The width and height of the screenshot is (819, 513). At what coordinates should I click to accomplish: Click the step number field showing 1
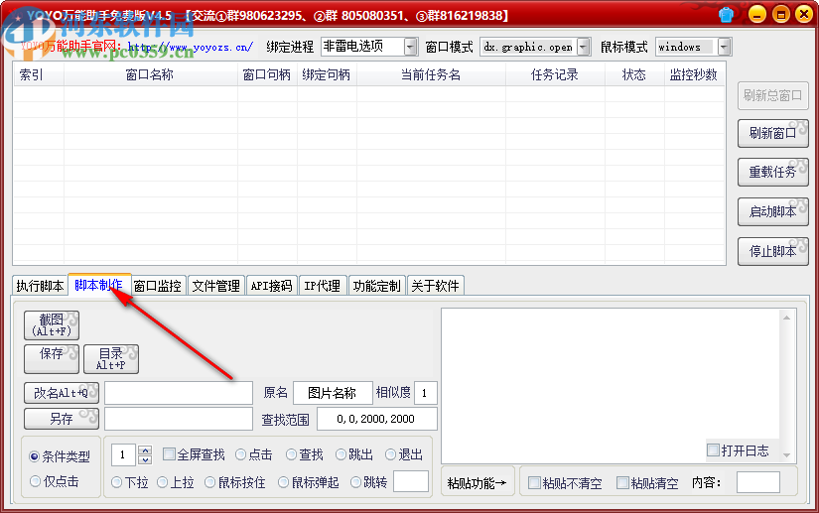coord(124,455)
